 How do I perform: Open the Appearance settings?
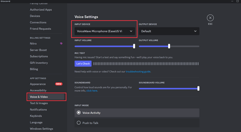point(38,84)
